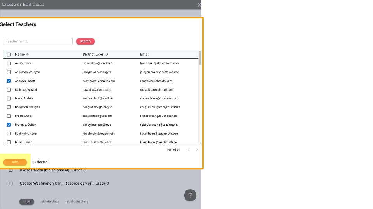
Task: Click the teacher list vertical scrollbar
Action: [200, 58]
